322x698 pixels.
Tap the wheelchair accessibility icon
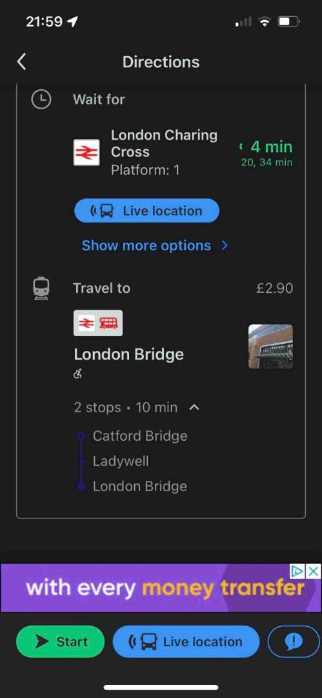(78, 374)
